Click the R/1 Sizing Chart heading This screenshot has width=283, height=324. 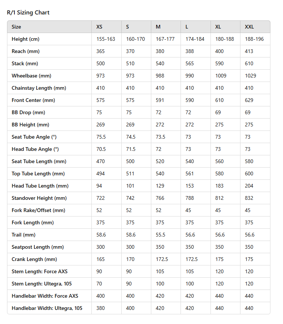[28, 13]
